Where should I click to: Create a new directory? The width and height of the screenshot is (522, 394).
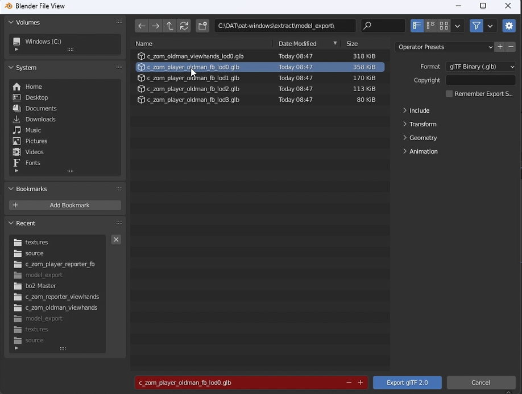[x=202, y=26]
